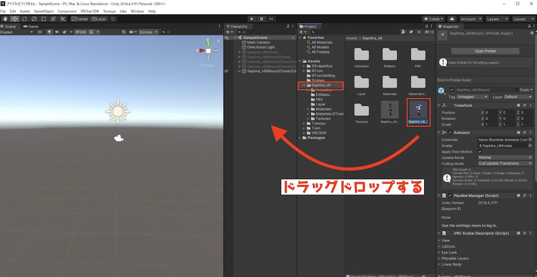Screen dimensions: 537x277
Task: Toggle scene audio speaker icon
Action: [x=57, y=32]
